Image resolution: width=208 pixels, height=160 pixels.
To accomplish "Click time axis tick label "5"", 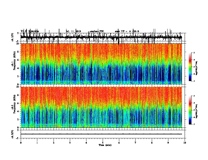I will coord(103,143).
